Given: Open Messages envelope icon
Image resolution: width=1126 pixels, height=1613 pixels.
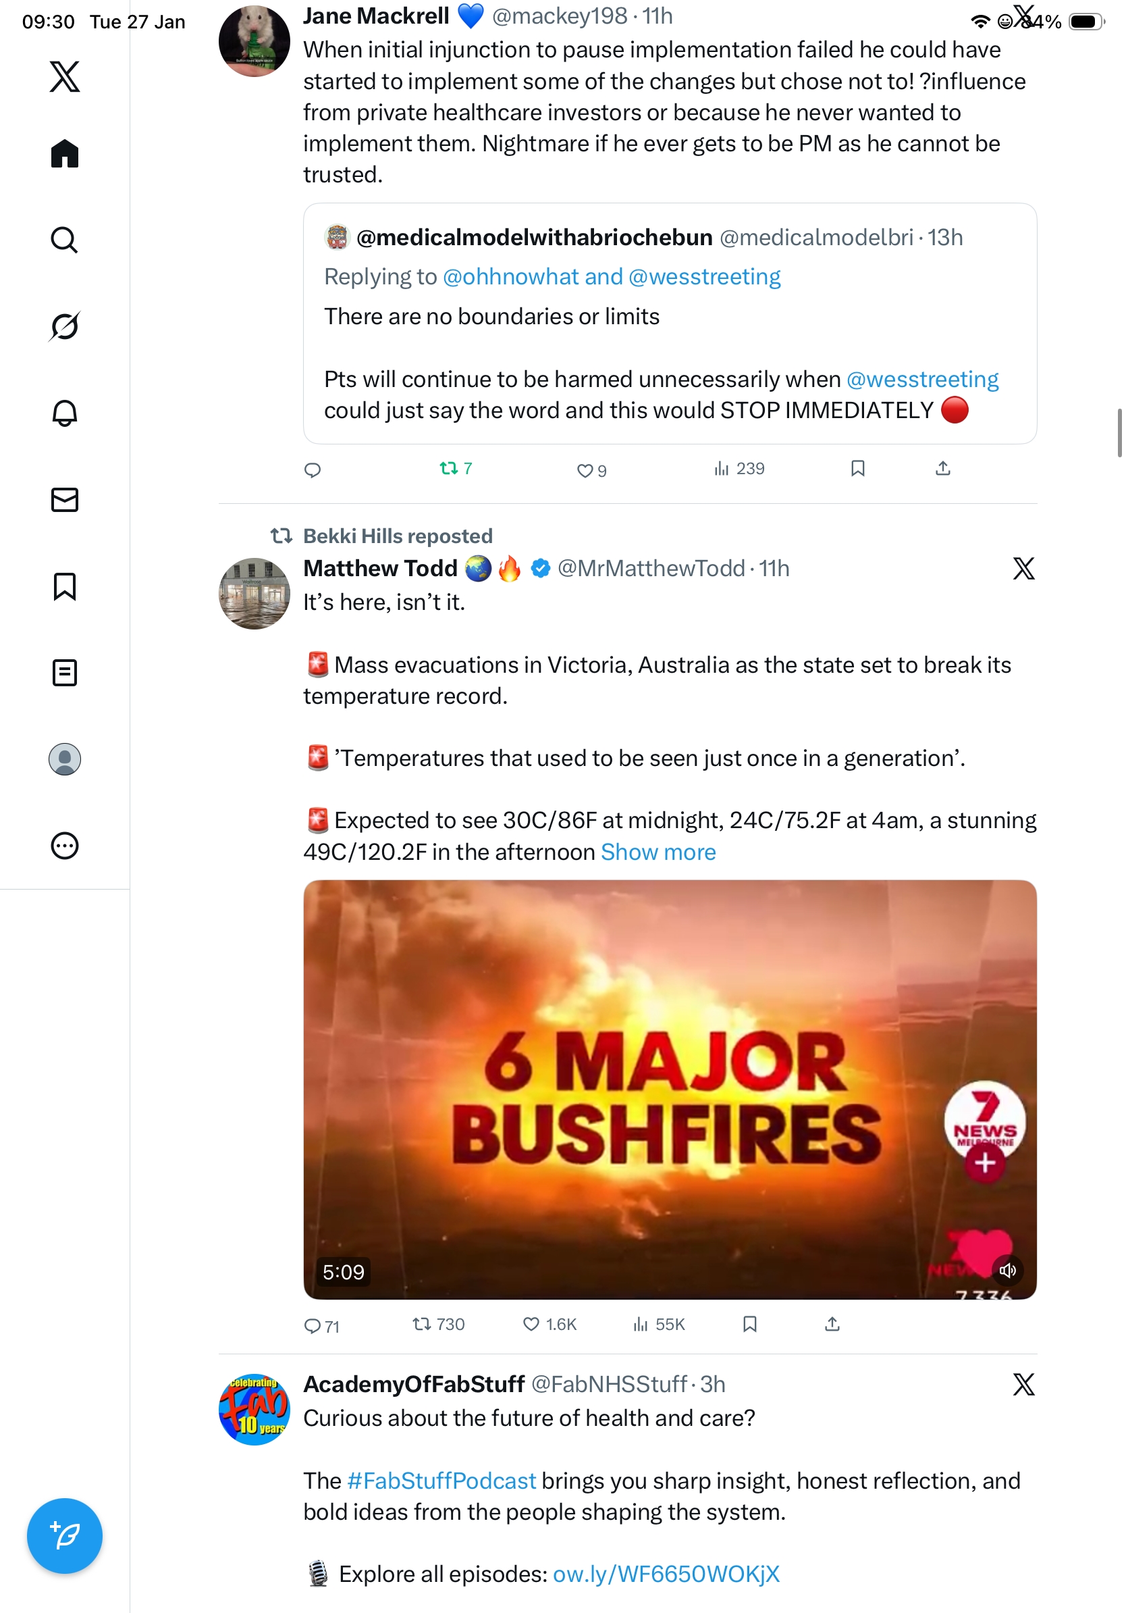Looking at the screenshot, I should coord(65,499).
